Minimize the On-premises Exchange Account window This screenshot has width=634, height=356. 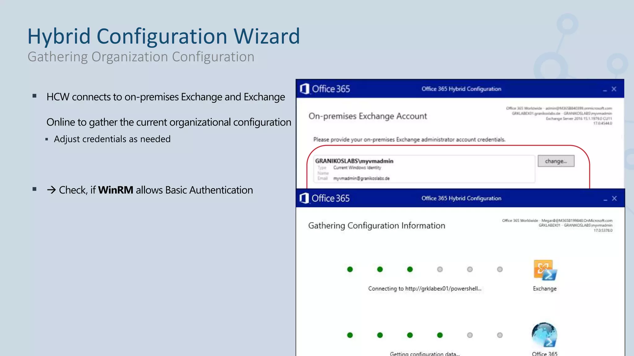[605, 90]
